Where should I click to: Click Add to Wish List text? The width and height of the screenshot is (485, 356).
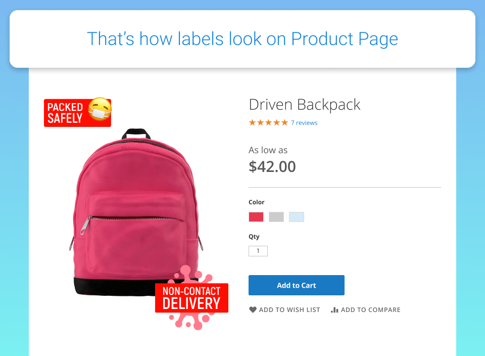click(289, 310)
